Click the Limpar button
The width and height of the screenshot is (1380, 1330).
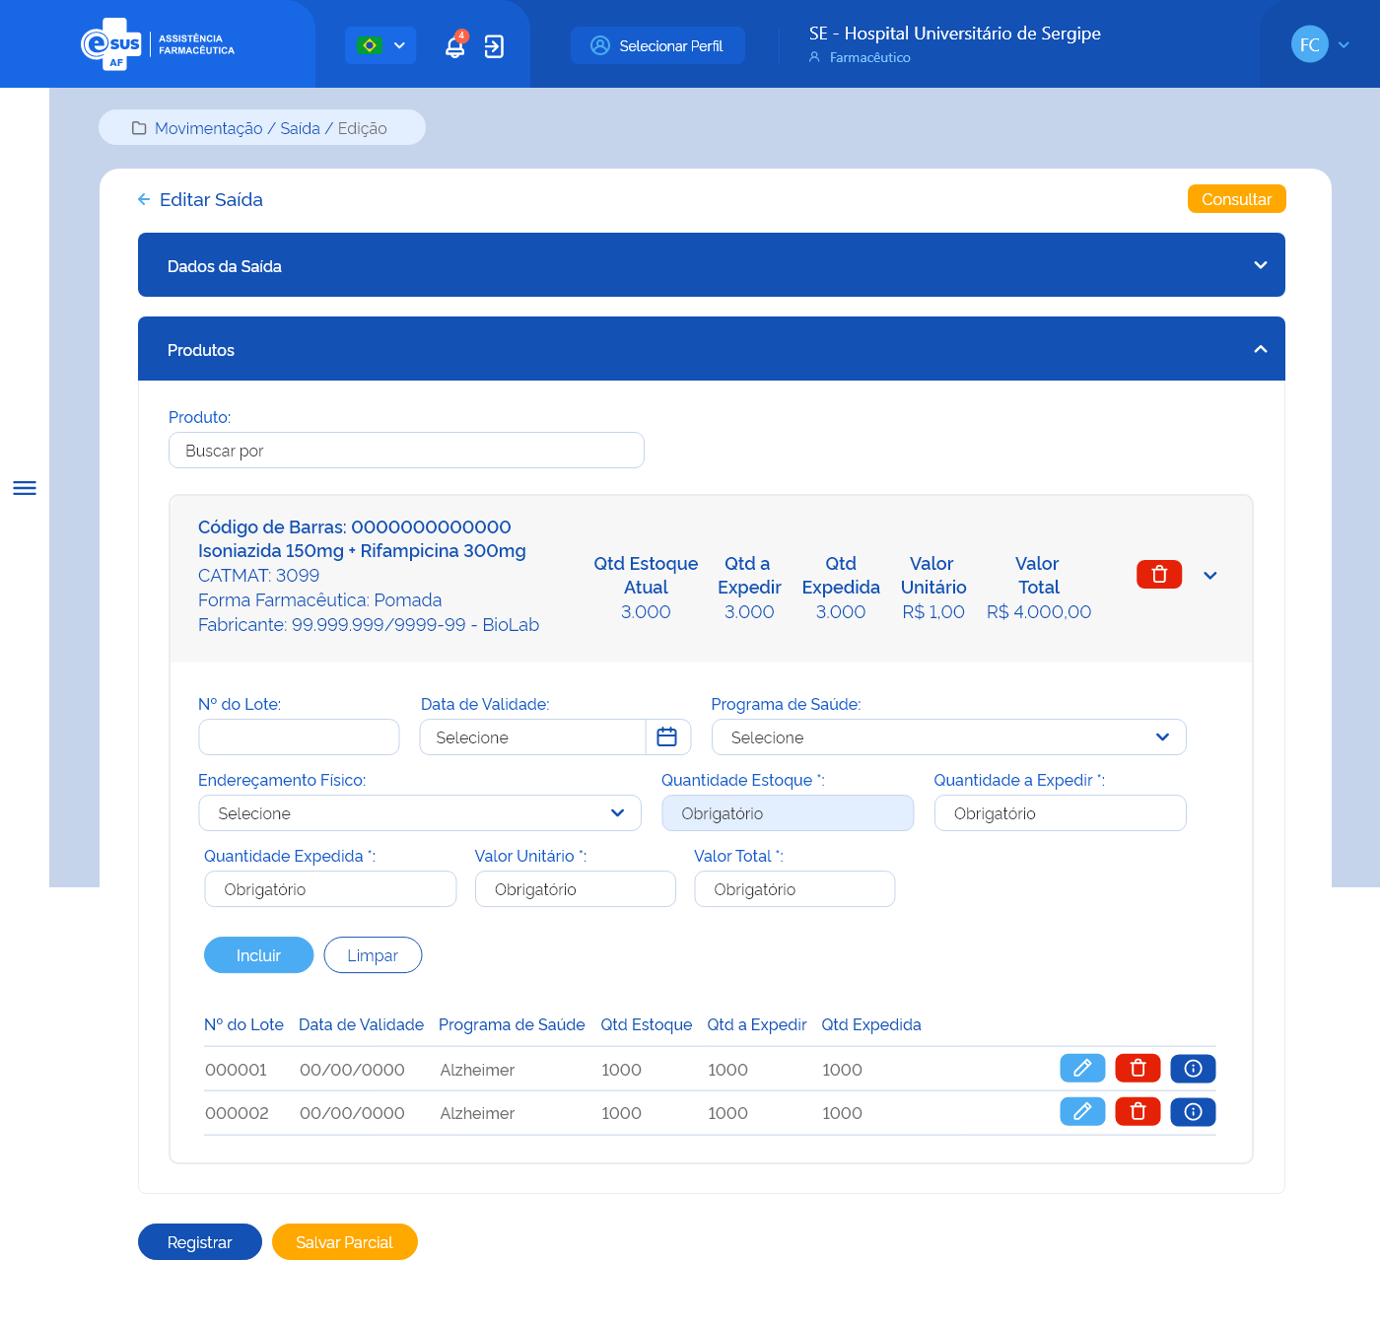(373, 955)
